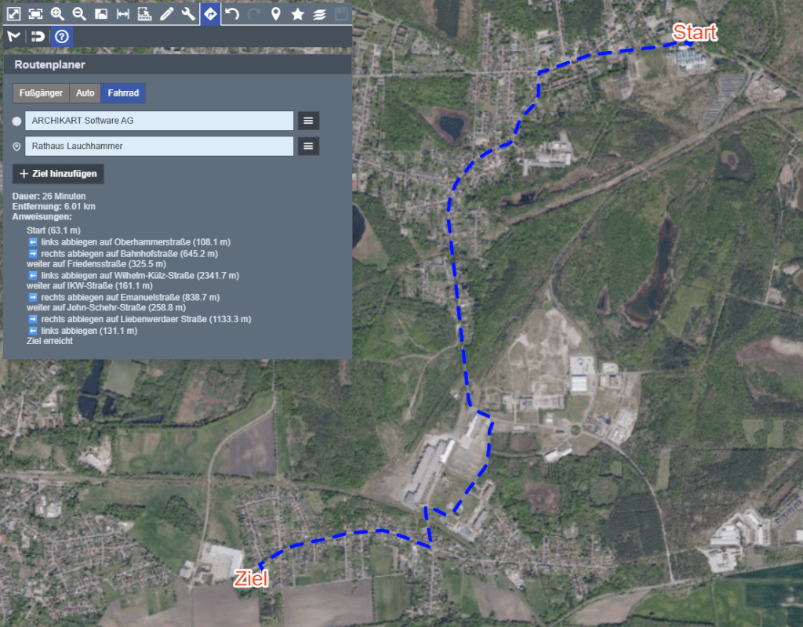Switch to Auto routing mode

(85, 93)
